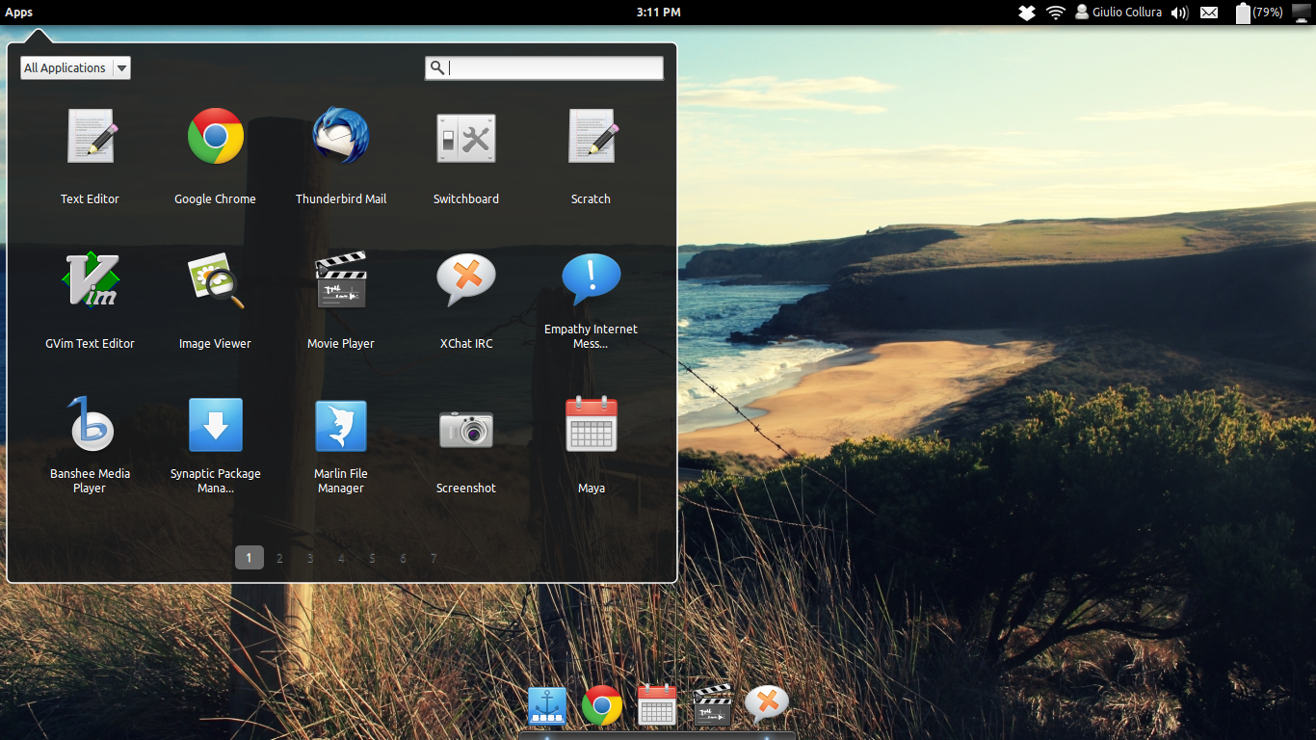Switch to applications page 7
The image size is (1316, 740).
pos(434,558)
